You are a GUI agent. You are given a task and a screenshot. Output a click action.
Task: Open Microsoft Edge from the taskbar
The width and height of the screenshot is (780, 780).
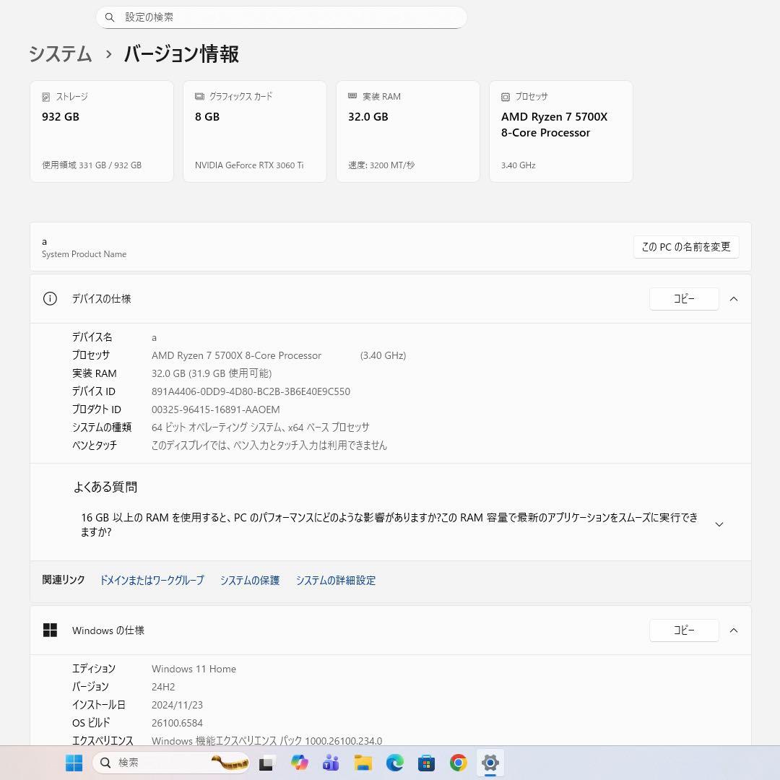pos(394,763)
